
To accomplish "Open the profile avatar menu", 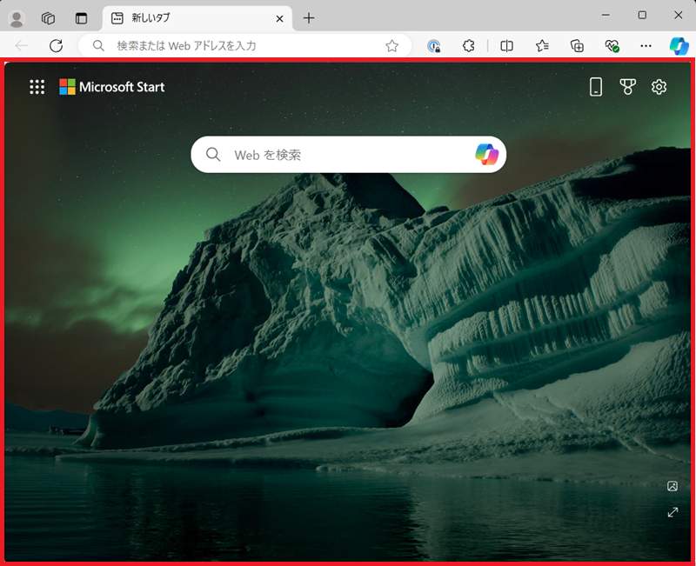I will (x=17, y=18).
